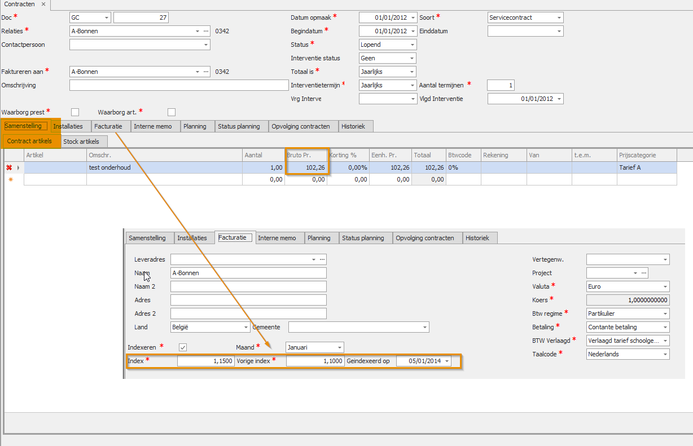693x446 pixels.
Task: Sort grid by Bruto Pr. column header
Action: [x=306, y=155]
